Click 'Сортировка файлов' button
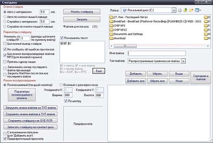The image size is (213, 143). [x=201, y=78]
